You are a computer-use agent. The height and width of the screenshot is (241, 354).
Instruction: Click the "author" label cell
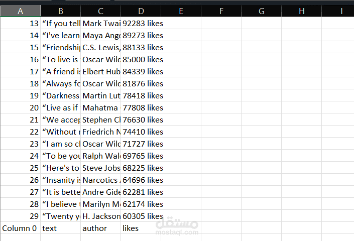pos(101,228)
